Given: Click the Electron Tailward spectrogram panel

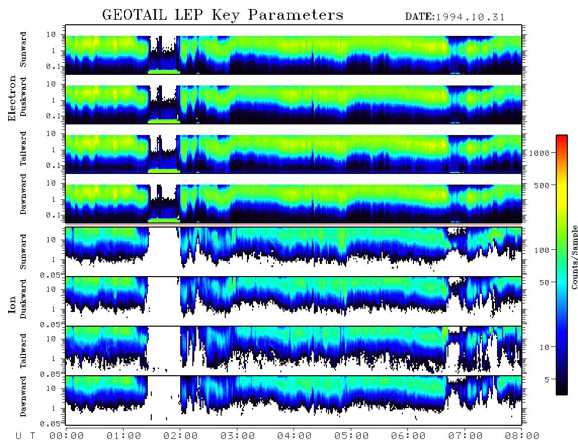Looking at the screenshot, I should (294, 149).
